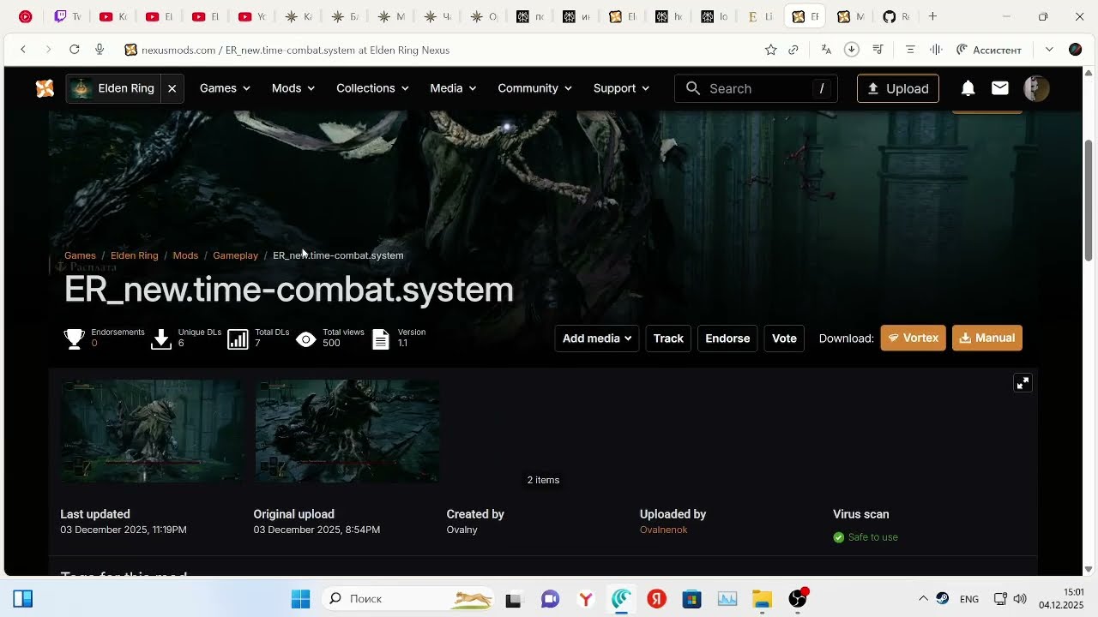
Task: Reload the page
Action: [75, 50]
